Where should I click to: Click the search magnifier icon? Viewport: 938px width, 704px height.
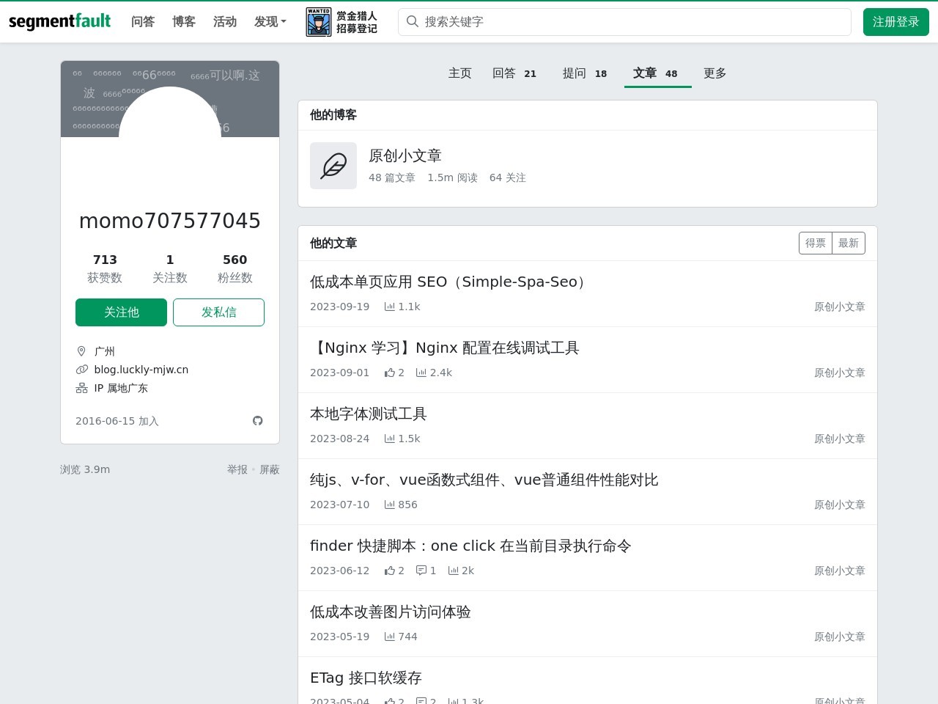coord(413,22)
